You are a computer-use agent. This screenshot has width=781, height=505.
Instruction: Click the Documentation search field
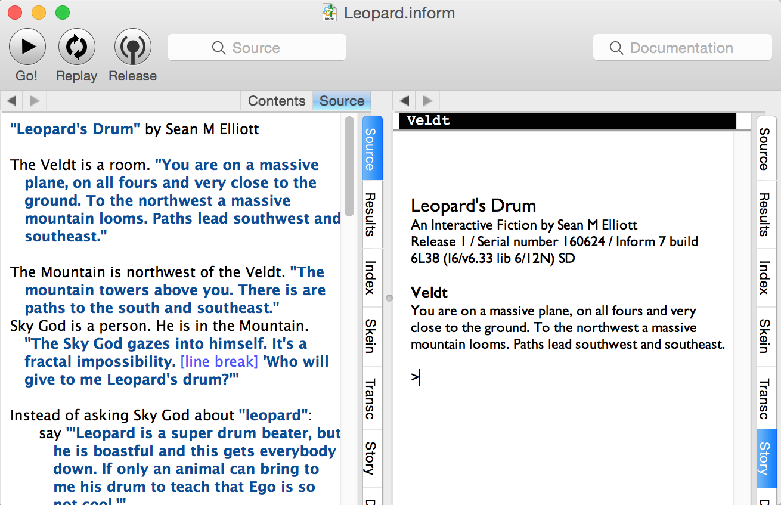click(683, 48)
